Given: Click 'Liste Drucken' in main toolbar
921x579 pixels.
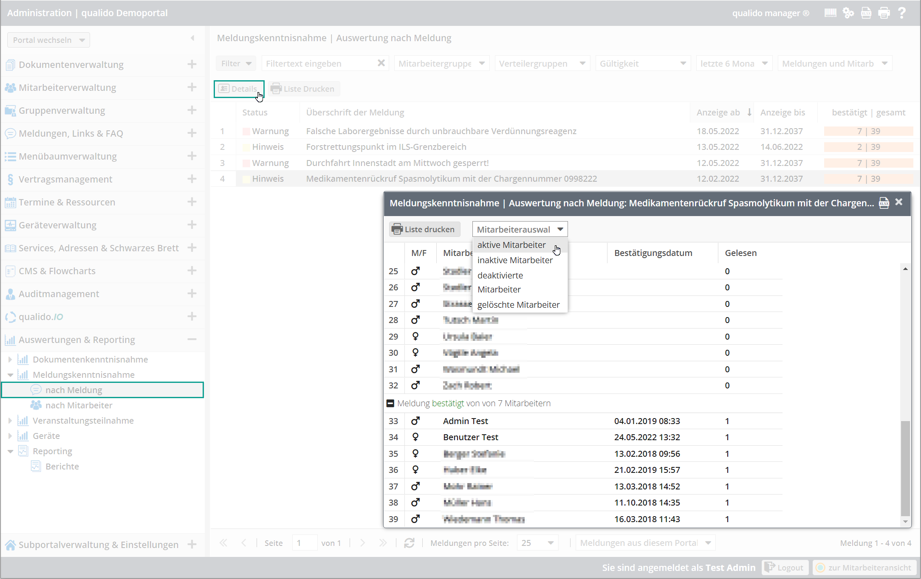Looking at the screenshot, I should click(304, 89).
